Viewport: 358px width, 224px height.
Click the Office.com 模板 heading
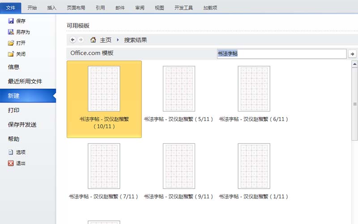coord(92,53)
